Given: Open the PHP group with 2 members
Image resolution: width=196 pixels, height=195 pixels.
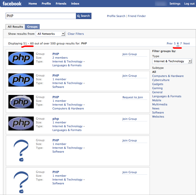Looking at the screenshot, I should [56, 54].
